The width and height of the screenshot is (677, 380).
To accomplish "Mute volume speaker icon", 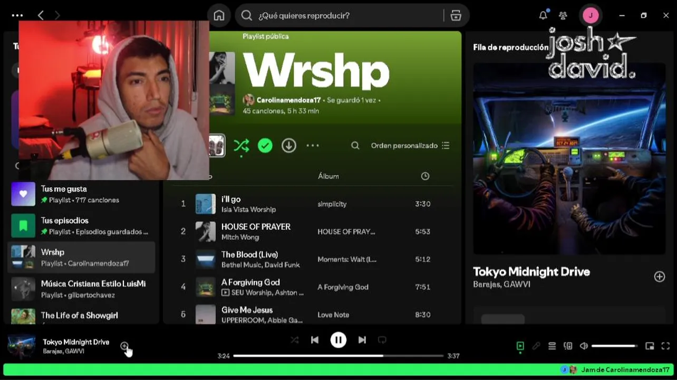I will [584, 346].
